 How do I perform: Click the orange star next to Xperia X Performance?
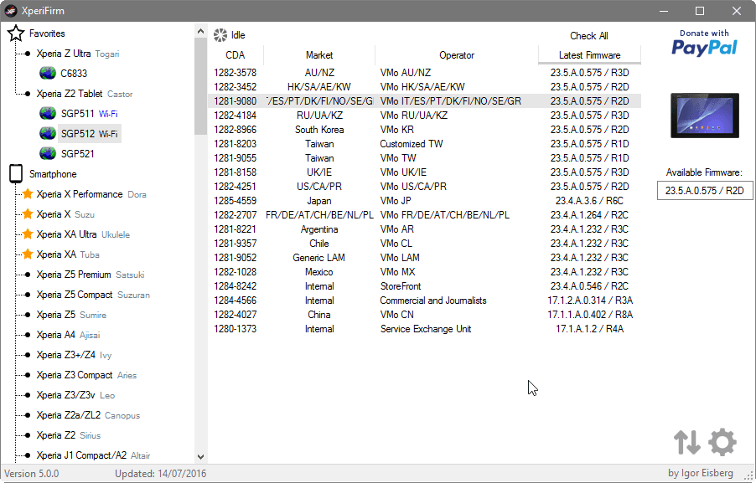click(28, 193)
